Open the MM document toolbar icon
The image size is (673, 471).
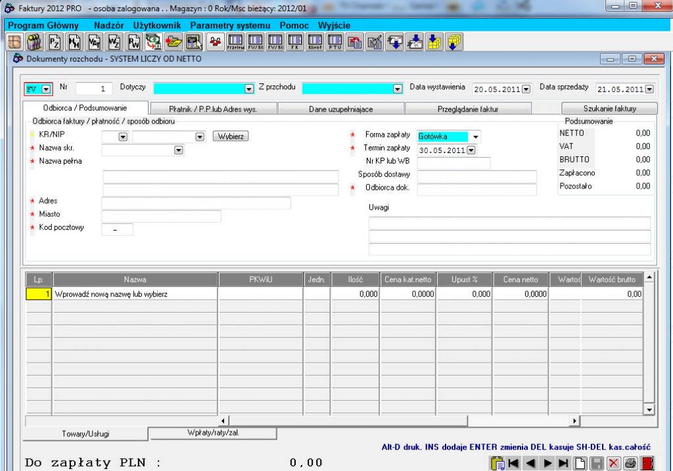pyautogui.click(x=74, y=42)
